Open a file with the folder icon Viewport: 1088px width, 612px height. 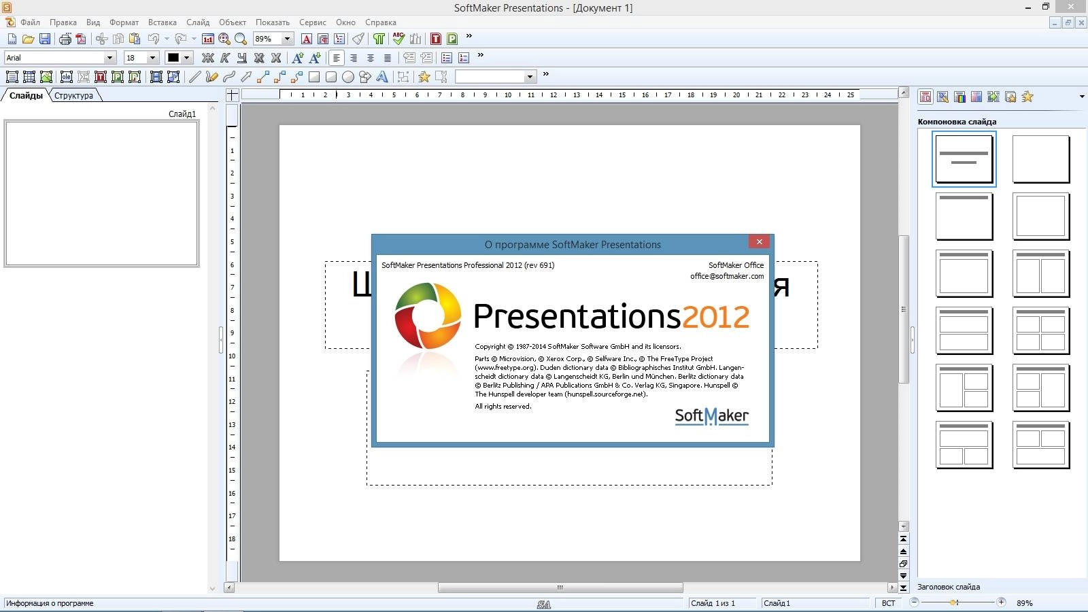pos(28,39)
